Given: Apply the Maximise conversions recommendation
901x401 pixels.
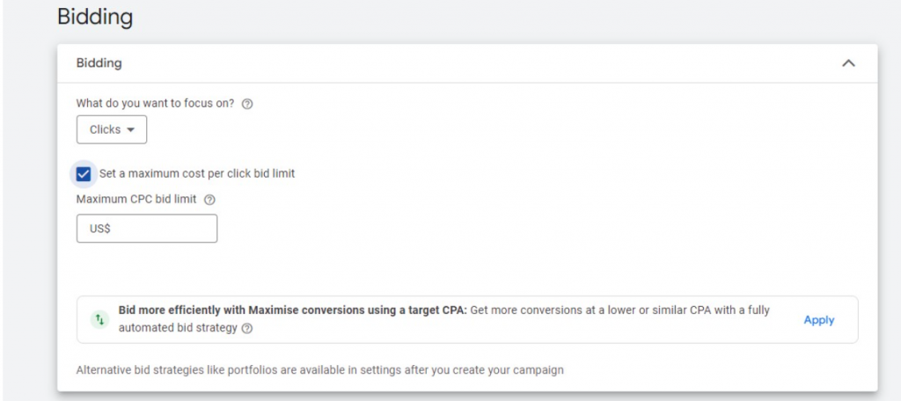Looking at the screenshot, I should pos(818,320).
